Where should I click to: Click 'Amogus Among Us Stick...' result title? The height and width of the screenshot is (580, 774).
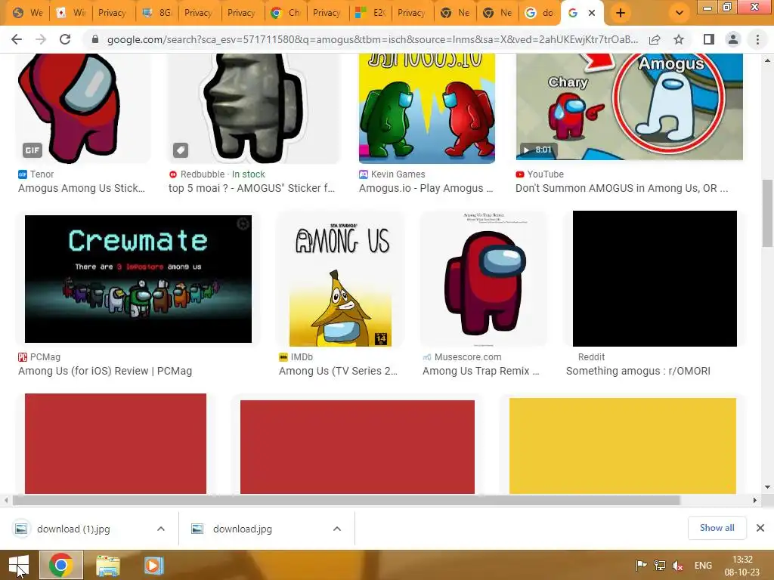[x=82, y=188]
